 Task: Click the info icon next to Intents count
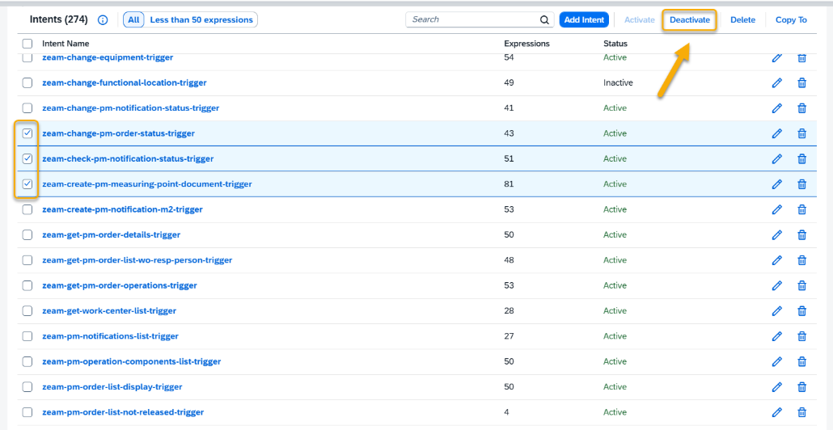click(103, 20)
